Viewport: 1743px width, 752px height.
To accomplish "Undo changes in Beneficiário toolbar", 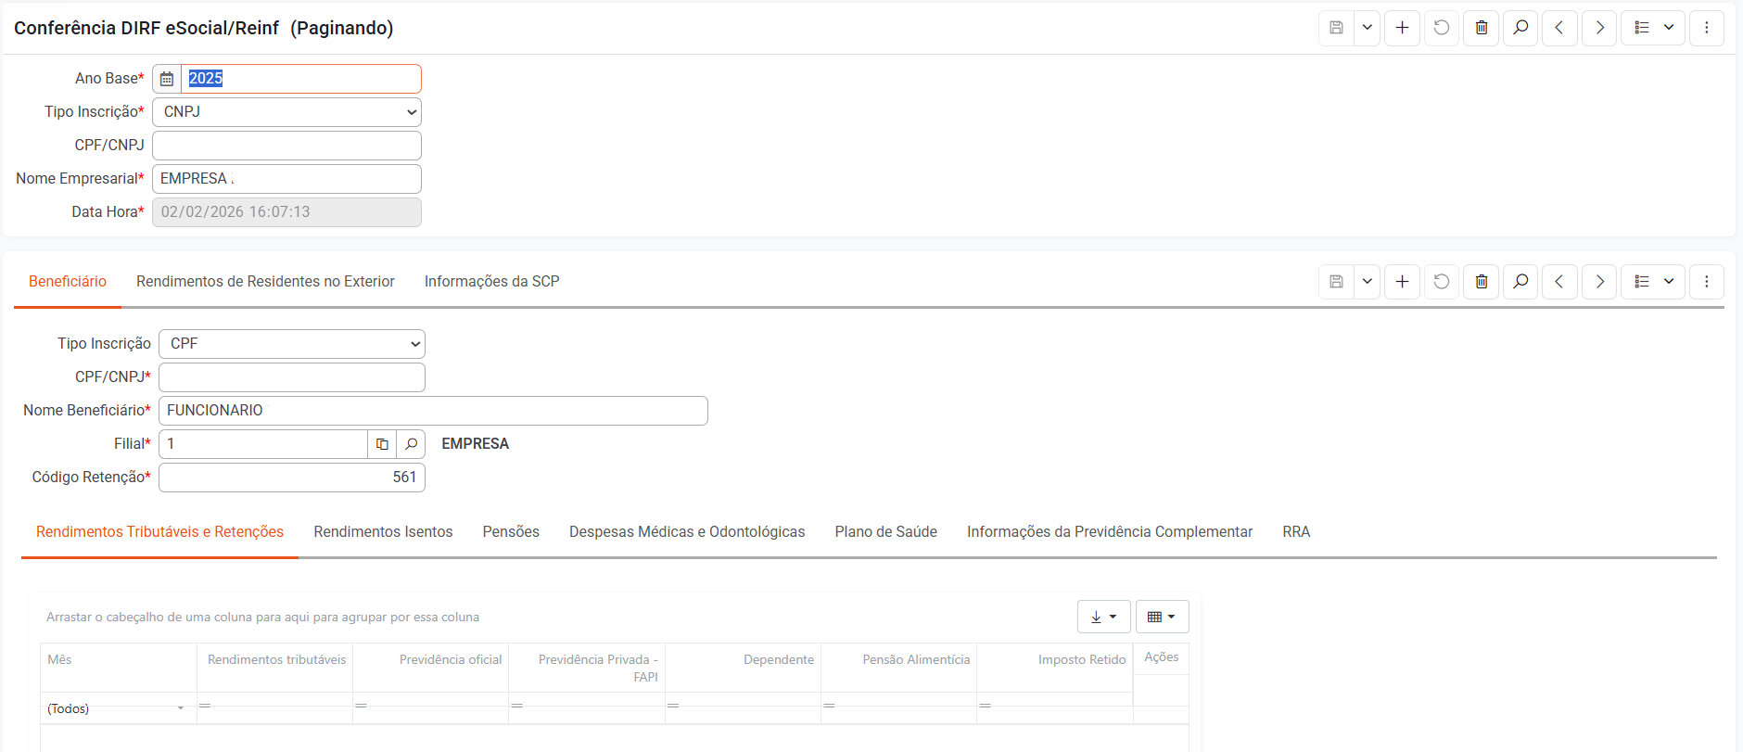I will point(1442,282).
